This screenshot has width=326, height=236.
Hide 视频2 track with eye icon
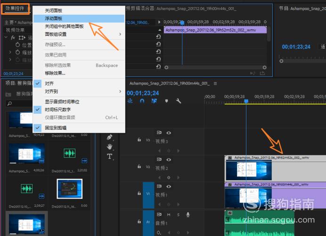click(169, 160)
